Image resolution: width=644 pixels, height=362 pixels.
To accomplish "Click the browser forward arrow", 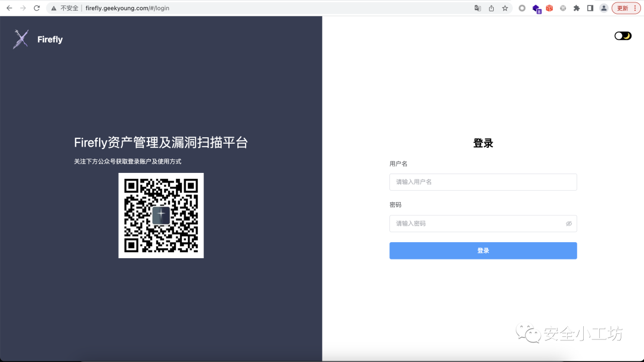I will tap(23, 8).
